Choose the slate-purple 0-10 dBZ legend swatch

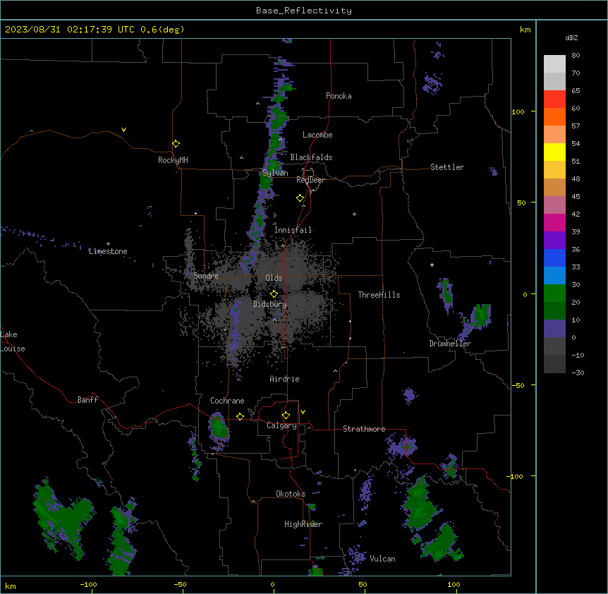[554, 329]
